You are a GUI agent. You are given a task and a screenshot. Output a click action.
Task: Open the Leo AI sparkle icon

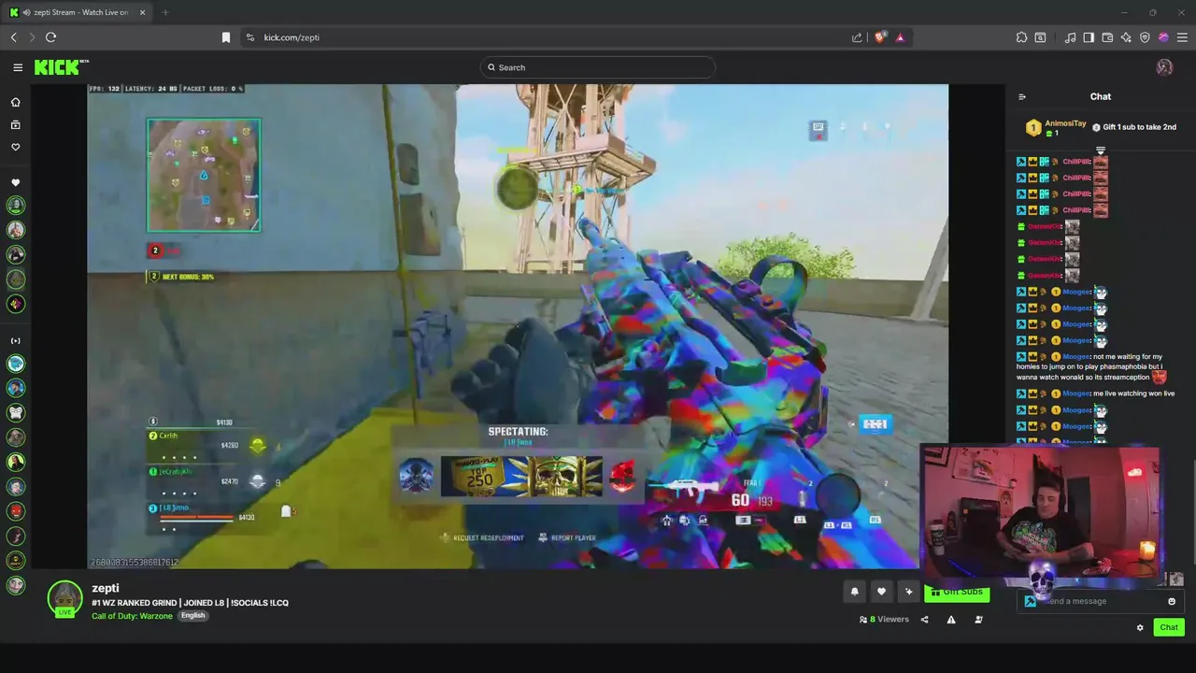click(1126, 37)
